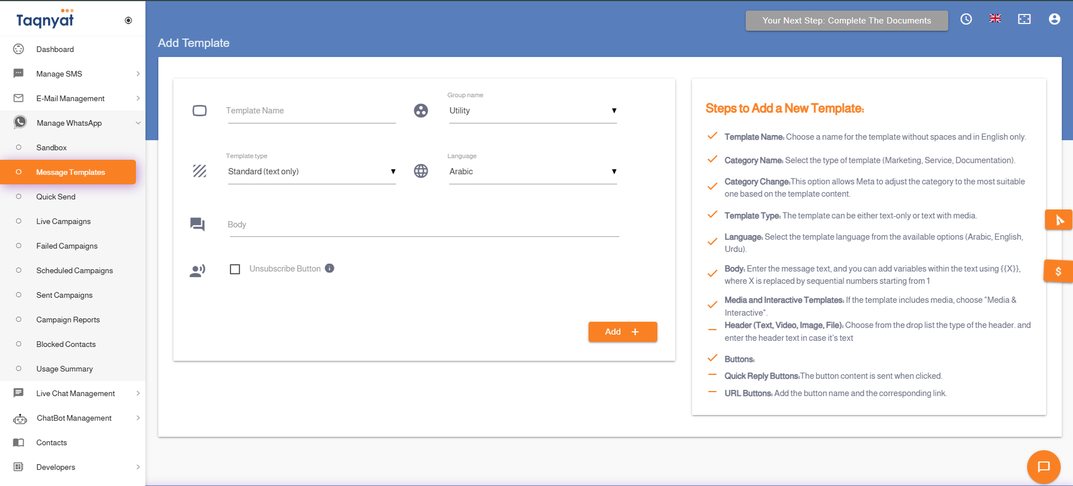Open the Group name Utility dropdown
This screenshot has width=1073, height=486.
tap(533, 111)
